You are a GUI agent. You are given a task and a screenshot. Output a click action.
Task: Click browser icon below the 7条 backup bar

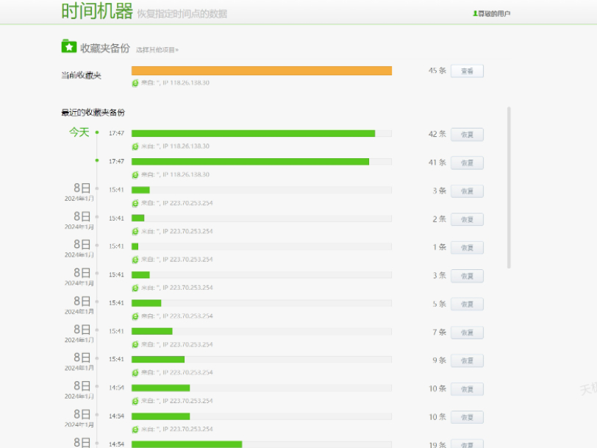[x=135, y=344]
